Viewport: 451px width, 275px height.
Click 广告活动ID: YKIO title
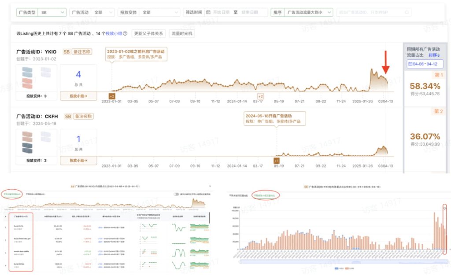coord(36,52)
